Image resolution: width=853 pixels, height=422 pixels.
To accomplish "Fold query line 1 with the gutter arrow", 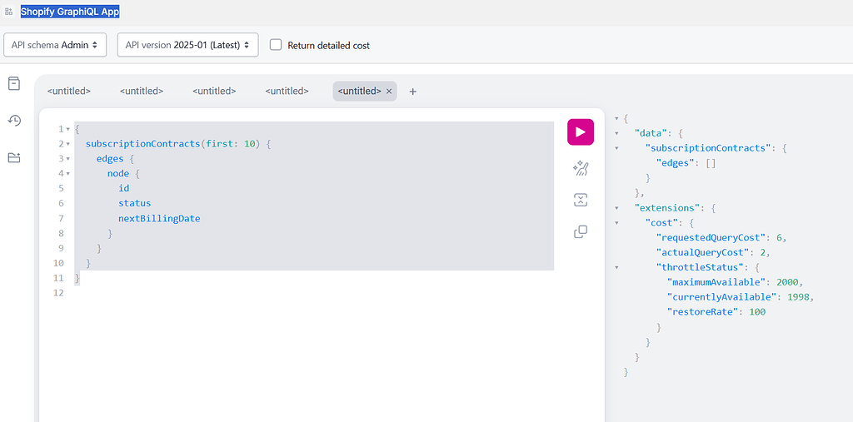I will pos(68,129).
